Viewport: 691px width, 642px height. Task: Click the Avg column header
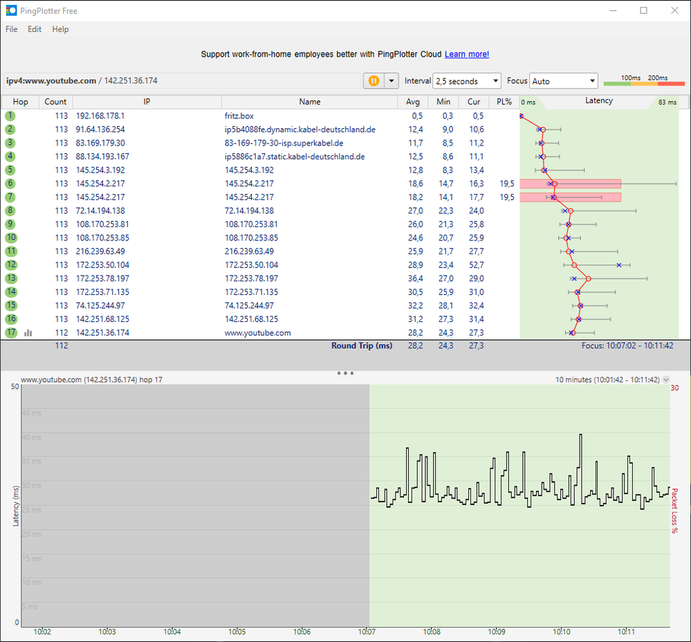tap(413, 102)
